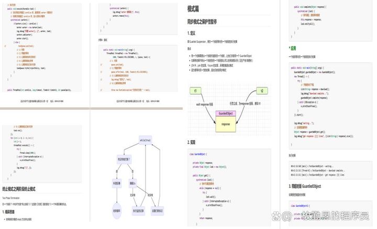Click the "Two Phase Termination" subtitle
Viewport: 377px width, 229px height.
pos(11,198)
